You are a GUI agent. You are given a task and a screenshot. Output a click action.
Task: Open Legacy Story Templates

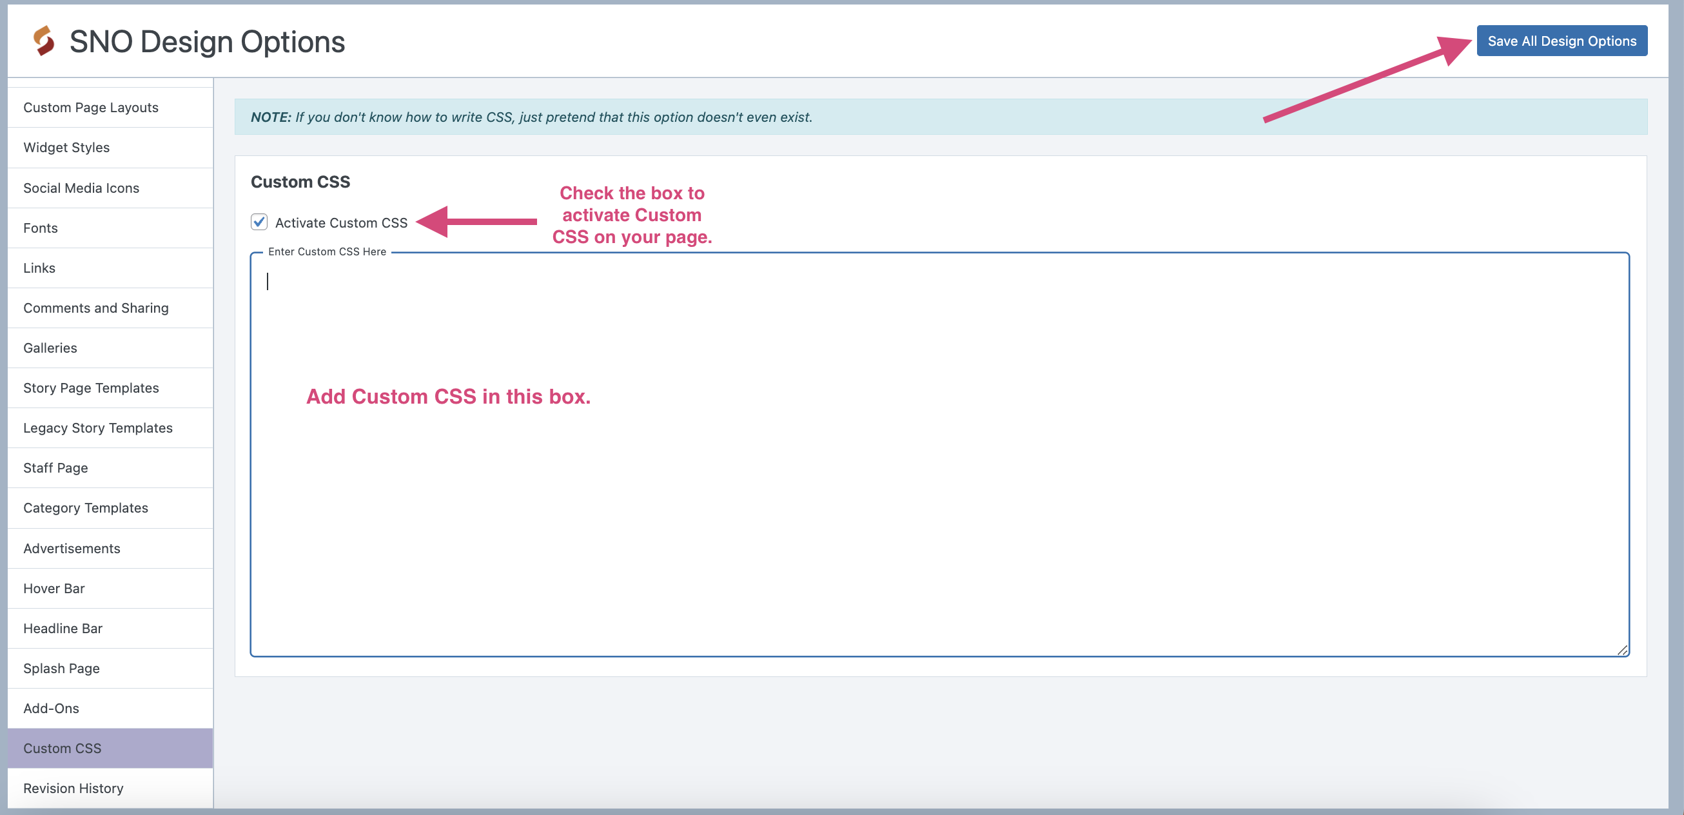(x=110, y=428)
